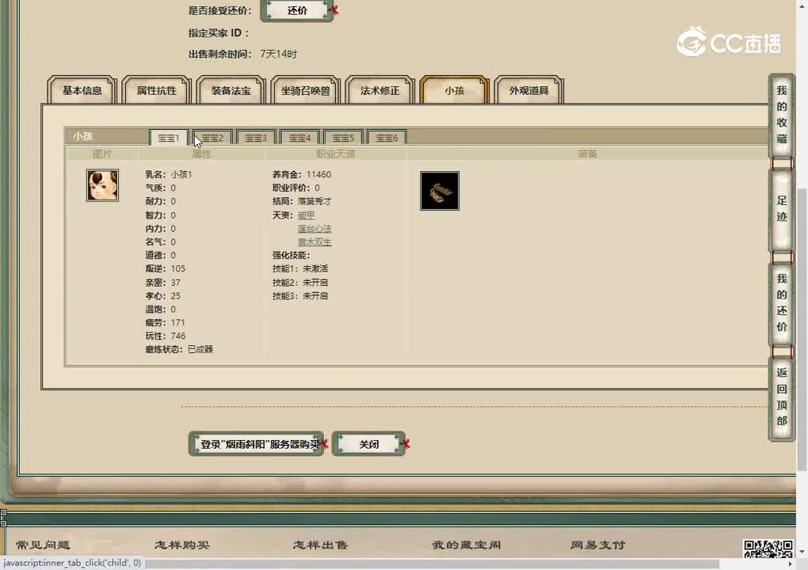The height and width of the screenshot is (570, 808).
Task: Click the child's equipment item icon
Action: click(x=439, y=190)
